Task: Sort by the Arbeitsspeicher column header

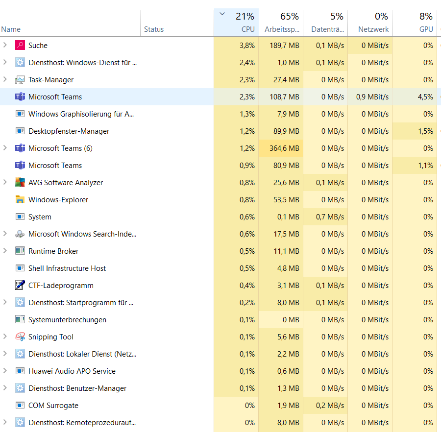Action: click(x=281, y=23)
